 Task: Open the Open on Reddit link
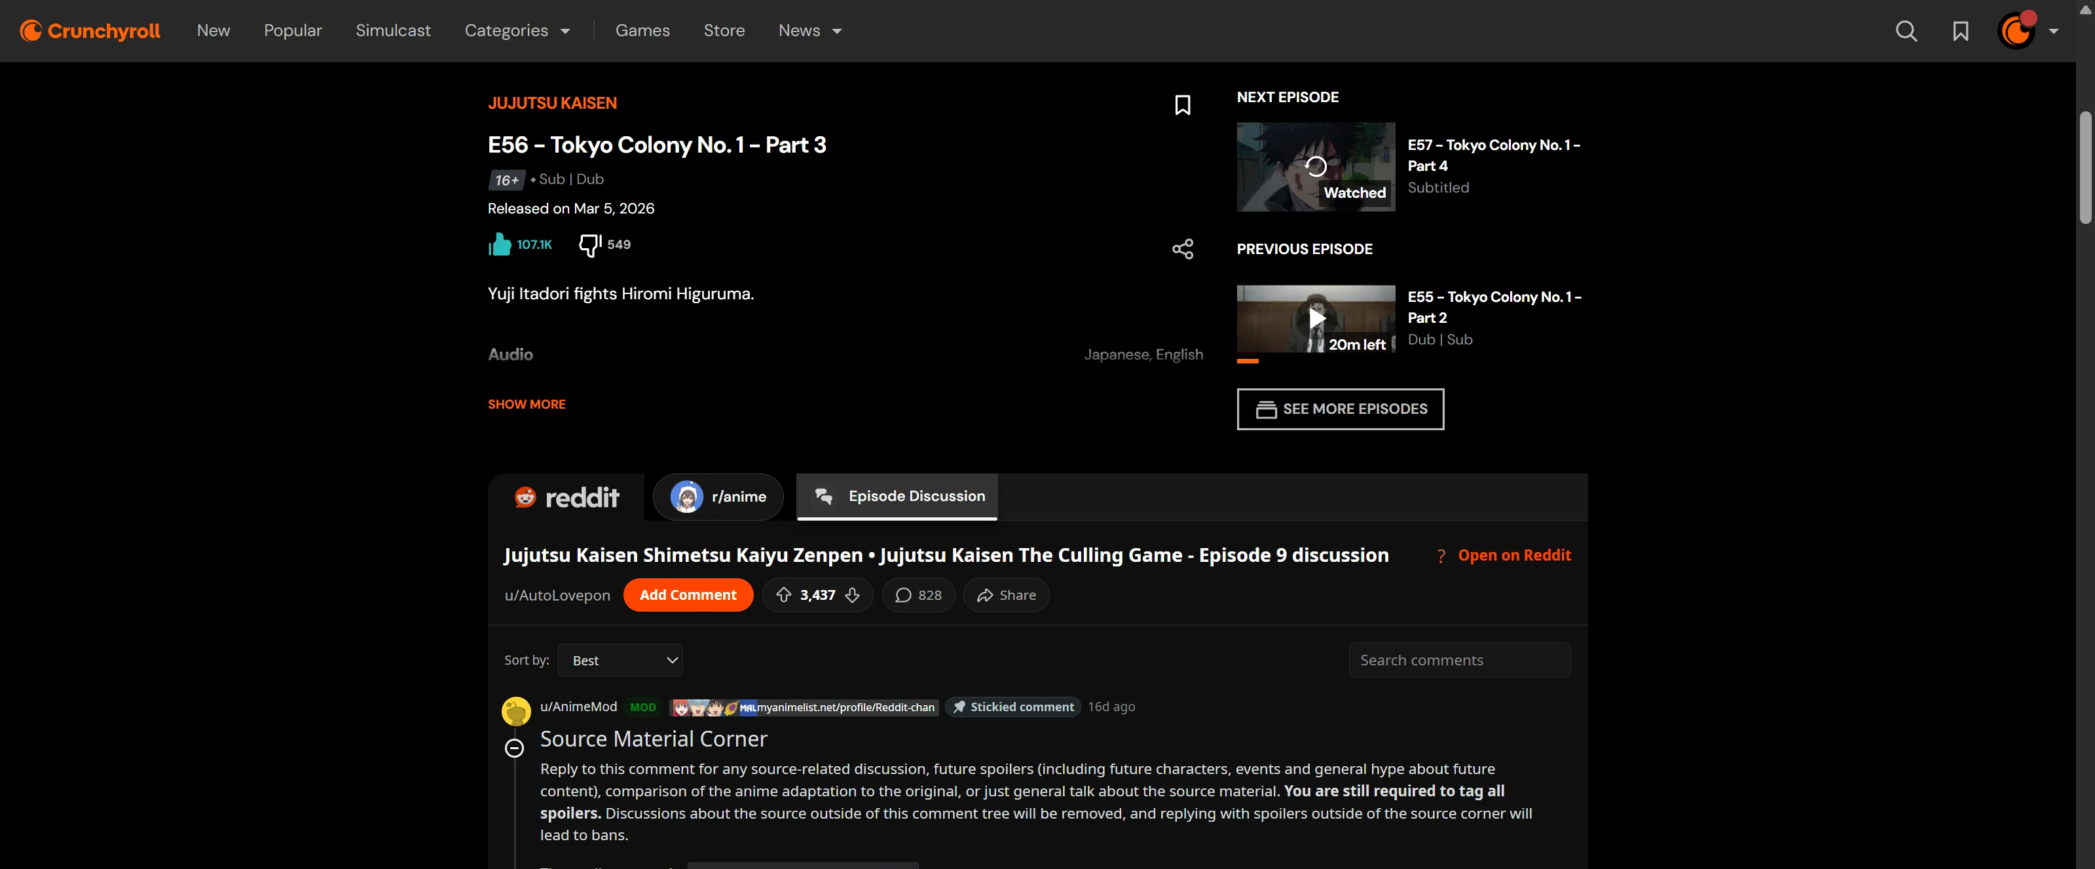(1514, 555)
